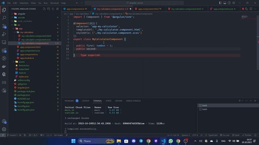The width and height of the screenshot is (259, 145).
Task: Collapse the src folder
Action: 13,25
